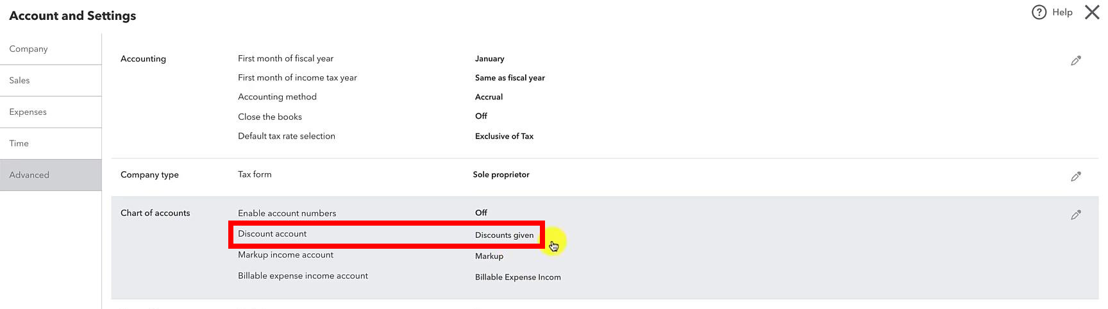Click the Close the books setting
This screenshot has width=1108, height=309.
(x=270, y=117)
